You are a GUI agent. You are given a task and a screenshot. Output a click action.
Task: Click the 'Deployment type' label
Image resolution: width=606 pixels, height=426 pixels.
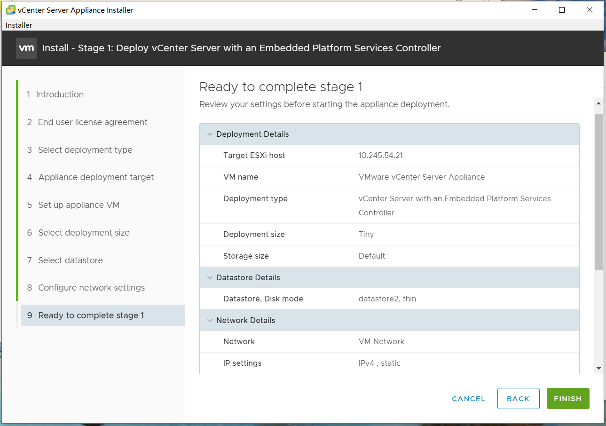[255, 199]
